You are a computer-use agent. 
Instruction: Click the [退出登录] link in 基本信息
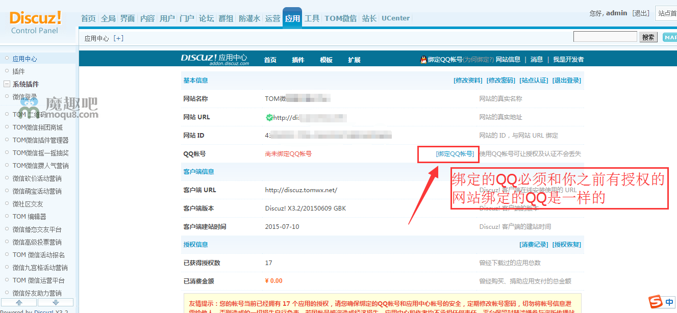click(566, 81)
